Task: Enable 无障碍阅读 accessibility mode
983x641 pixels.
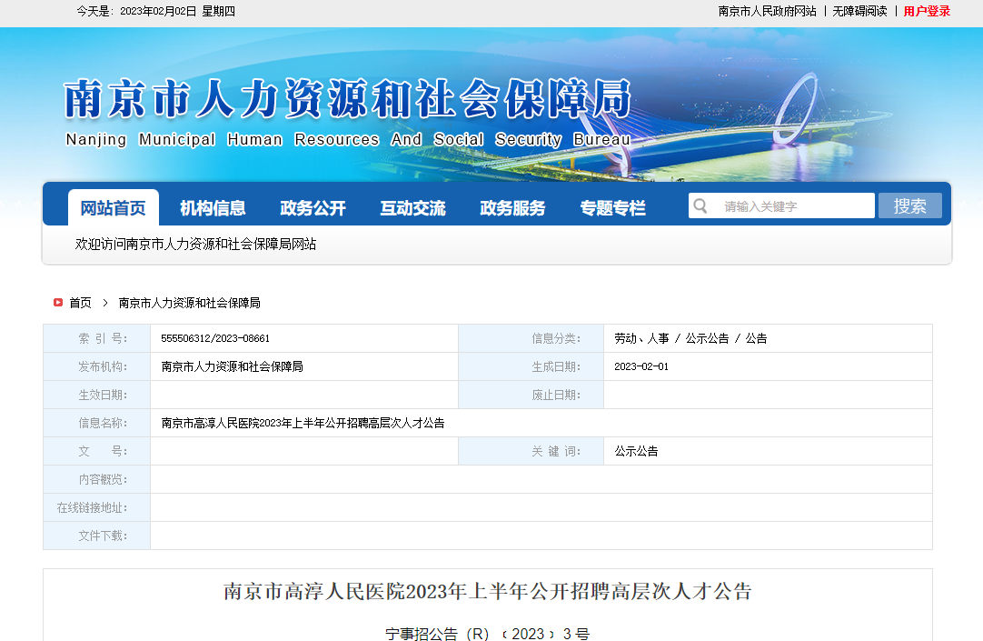Action: 859,11
